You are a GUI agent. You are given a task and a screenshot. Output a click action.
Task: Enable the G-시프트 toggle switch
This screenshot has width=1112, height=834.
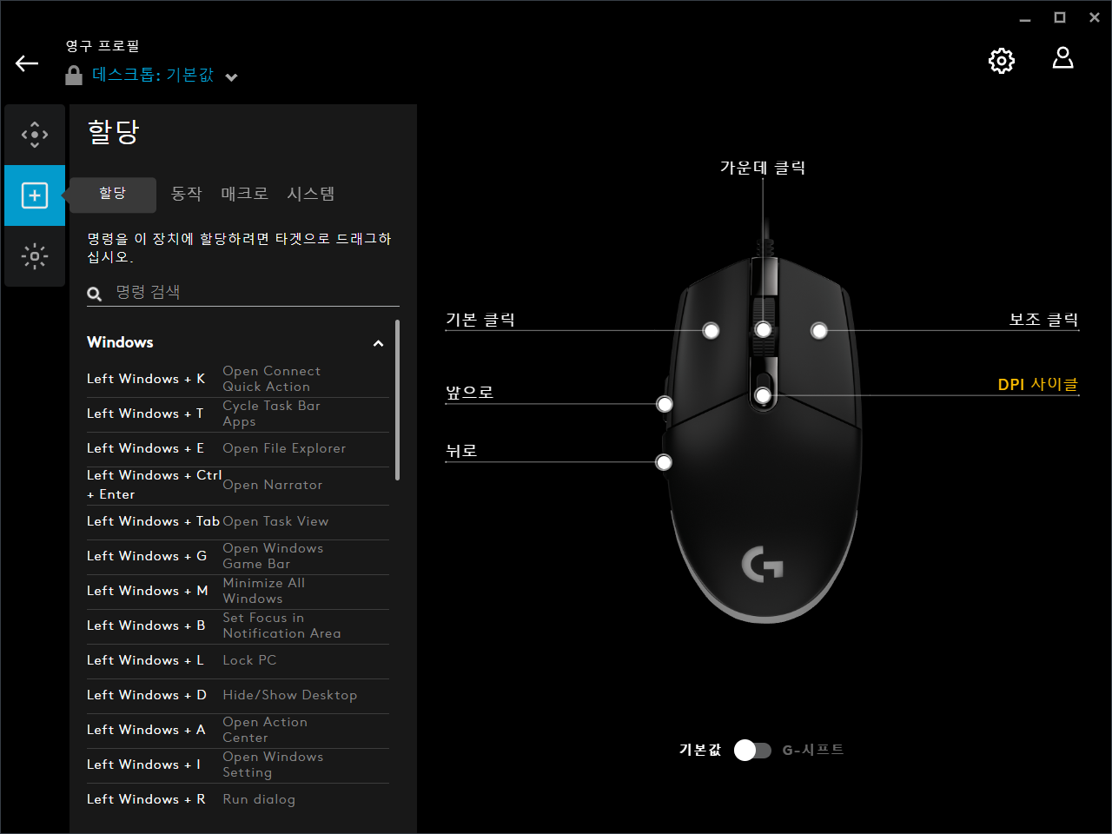[x=752, y=750]
